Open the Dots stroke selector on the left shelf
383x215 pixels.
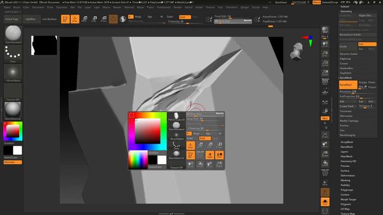point(13,54)
